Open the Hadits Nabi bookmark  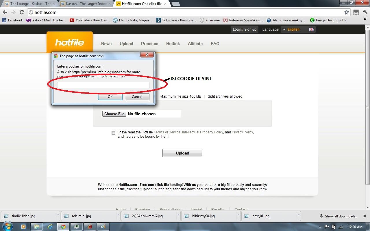tap(133, 20)
